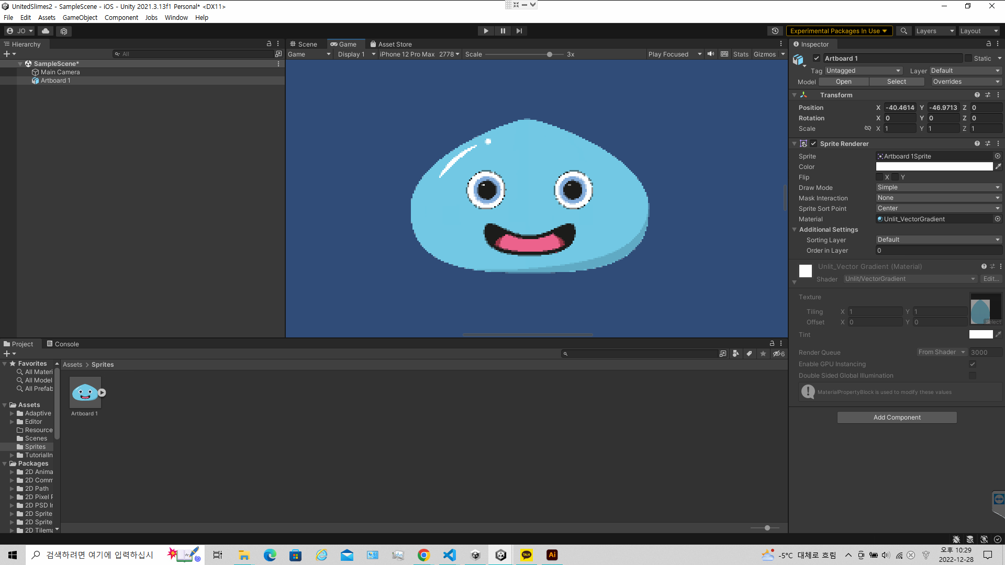Open Unity Cloud services icon
Image resolution: width=1005 pixels, height=565 pixels.
point(46,31)
